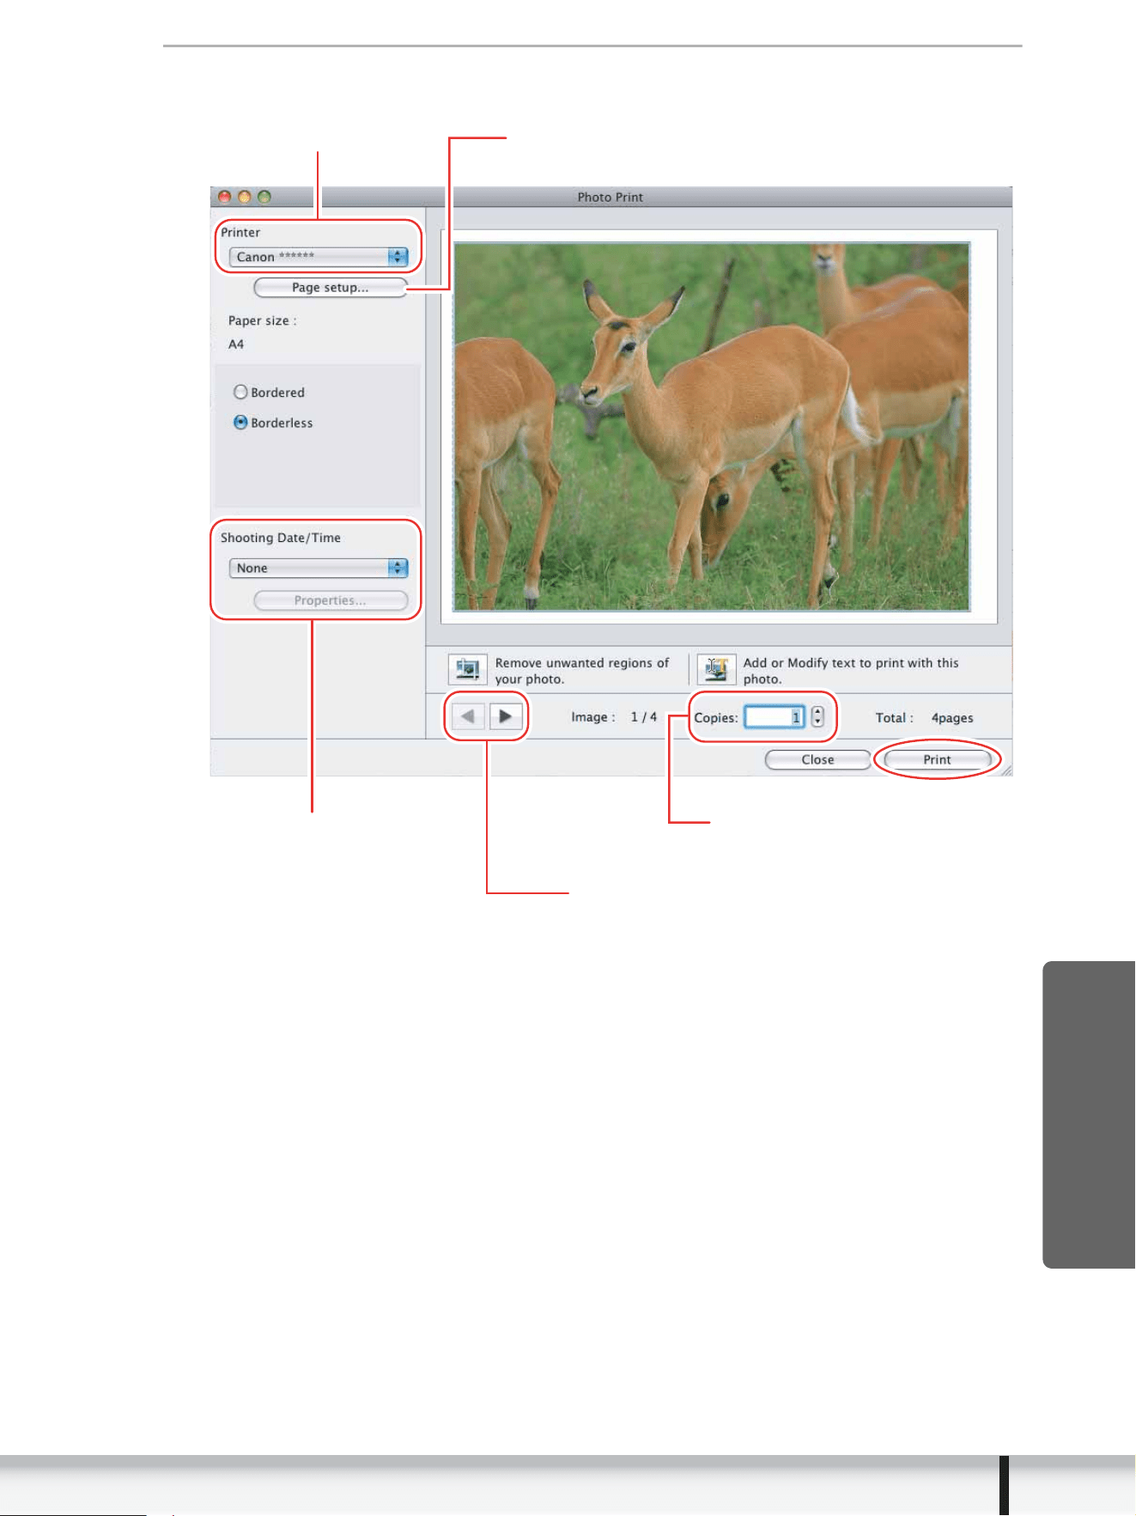Click the impala photo preview
The width and height of the screenshot is (1136, 1516).
tap(712, 427)
